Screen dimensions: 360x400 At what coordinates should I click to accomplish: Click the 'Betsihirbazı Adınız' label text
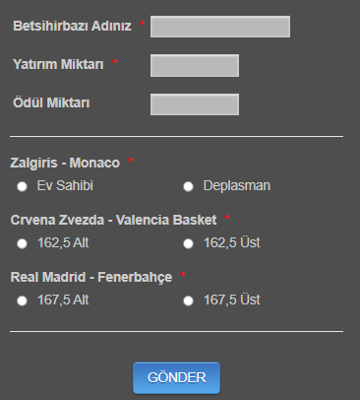(72, 26)
